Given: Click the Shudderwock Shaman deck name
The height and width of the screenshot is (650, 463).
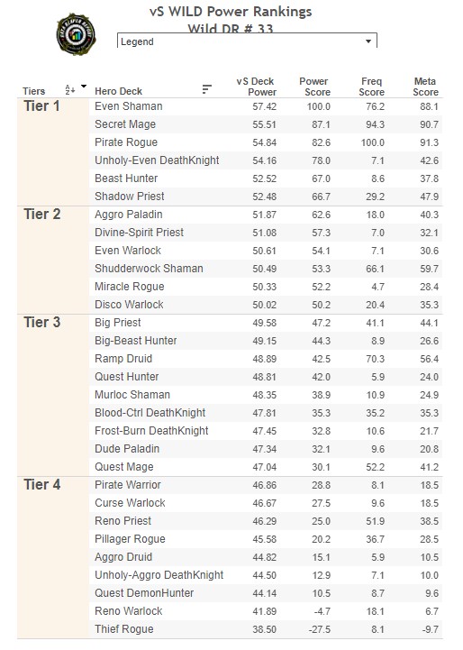Looking at the screenshot, I should coord(149,269).
